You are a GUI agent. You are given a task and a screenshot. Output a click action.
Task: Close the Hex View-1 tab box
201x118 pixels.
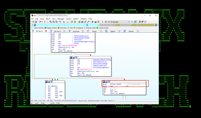point(64,31)
